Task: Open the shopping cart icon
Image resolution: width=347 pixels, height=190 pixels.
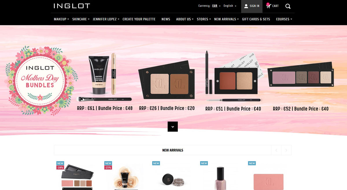Action: pos(268,5)
